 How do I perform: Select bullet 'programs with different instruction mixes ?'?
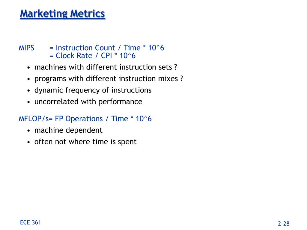(109, 79)
